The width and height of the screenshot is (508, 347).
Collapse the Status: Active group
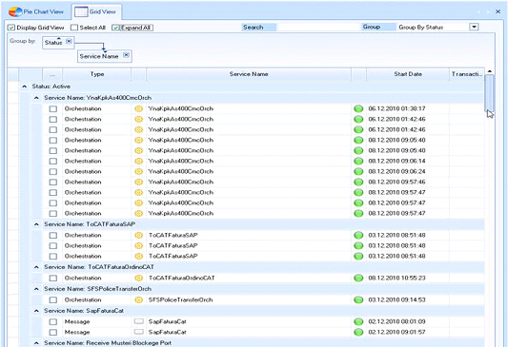[24, 87]
